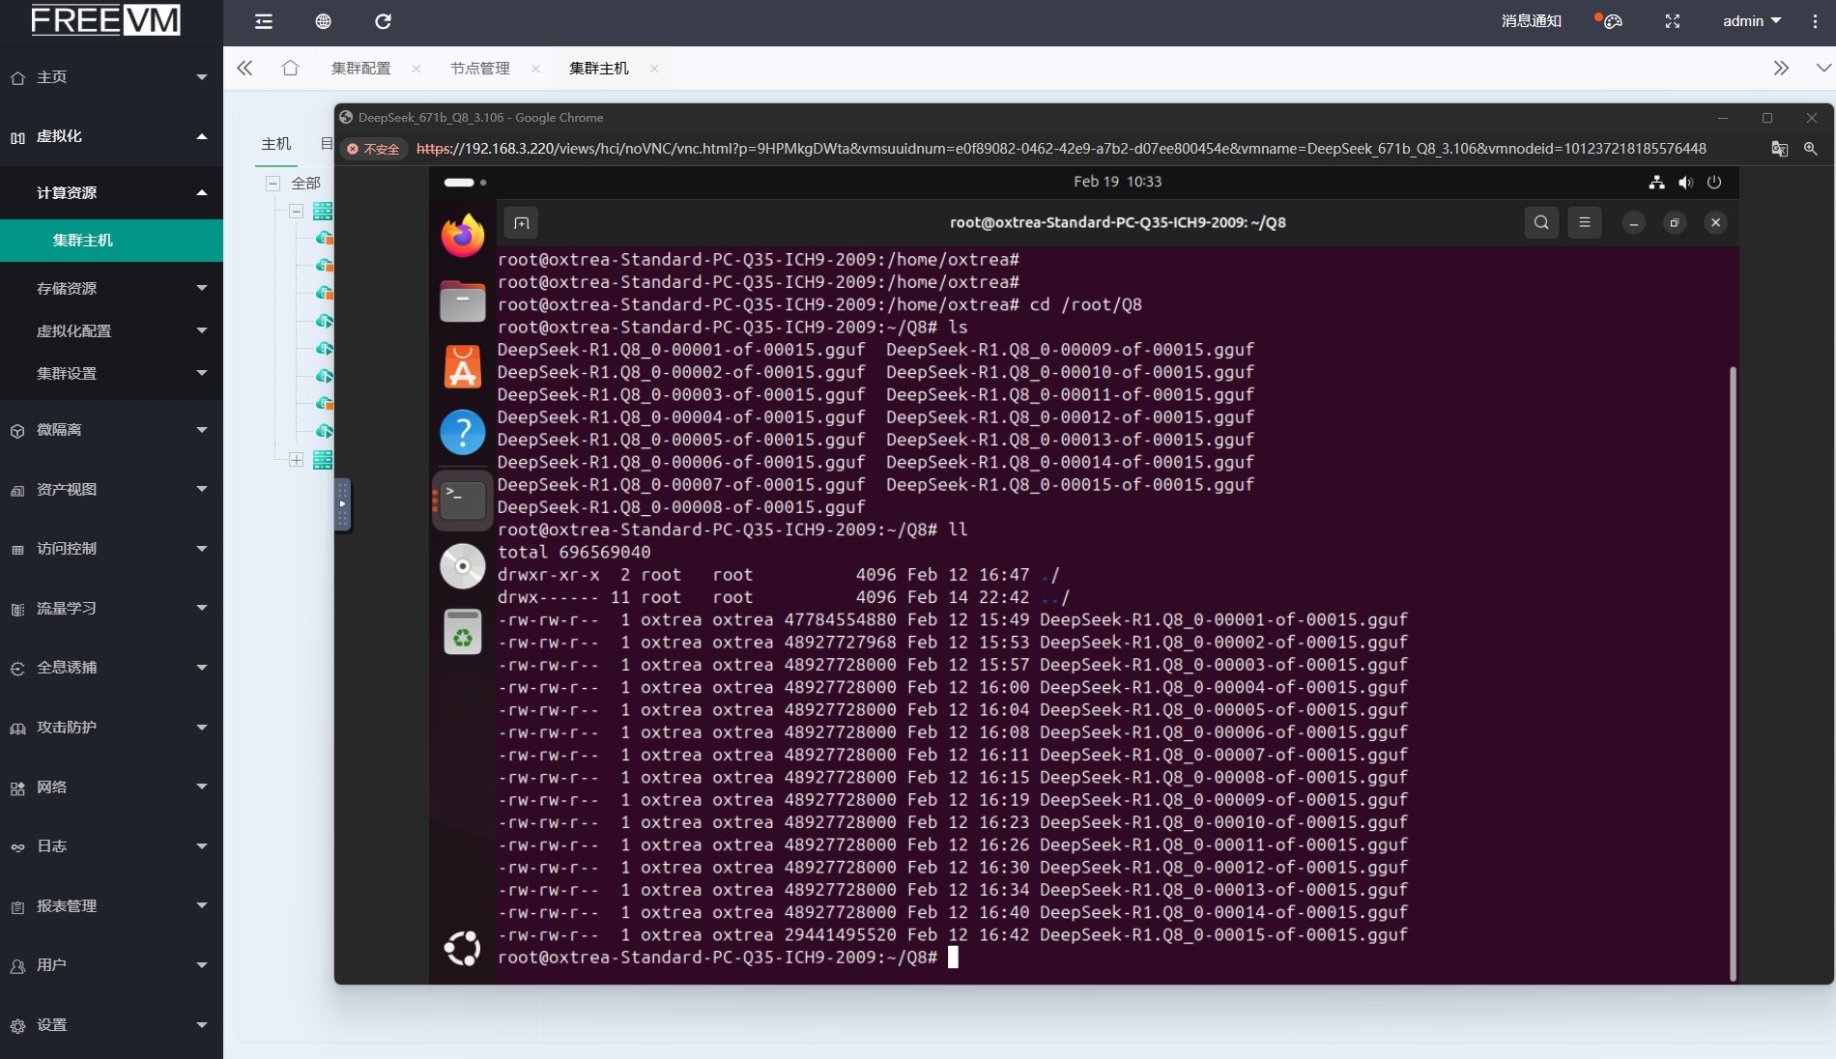The image size is (1836, 1059).
Task: Click the globe language icon
Action: pyautogui.click(x=323, y=21)
